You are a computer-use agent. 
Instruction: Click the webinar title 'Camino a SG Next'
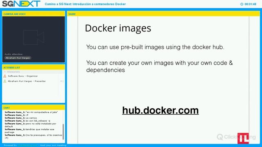85,4
